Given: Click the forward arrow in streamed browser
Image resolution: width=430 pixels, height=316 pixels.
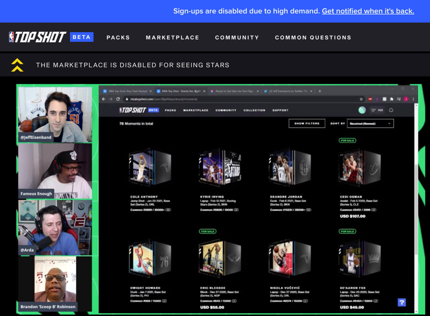Looking at the screenshot, I should click(111, 99).
